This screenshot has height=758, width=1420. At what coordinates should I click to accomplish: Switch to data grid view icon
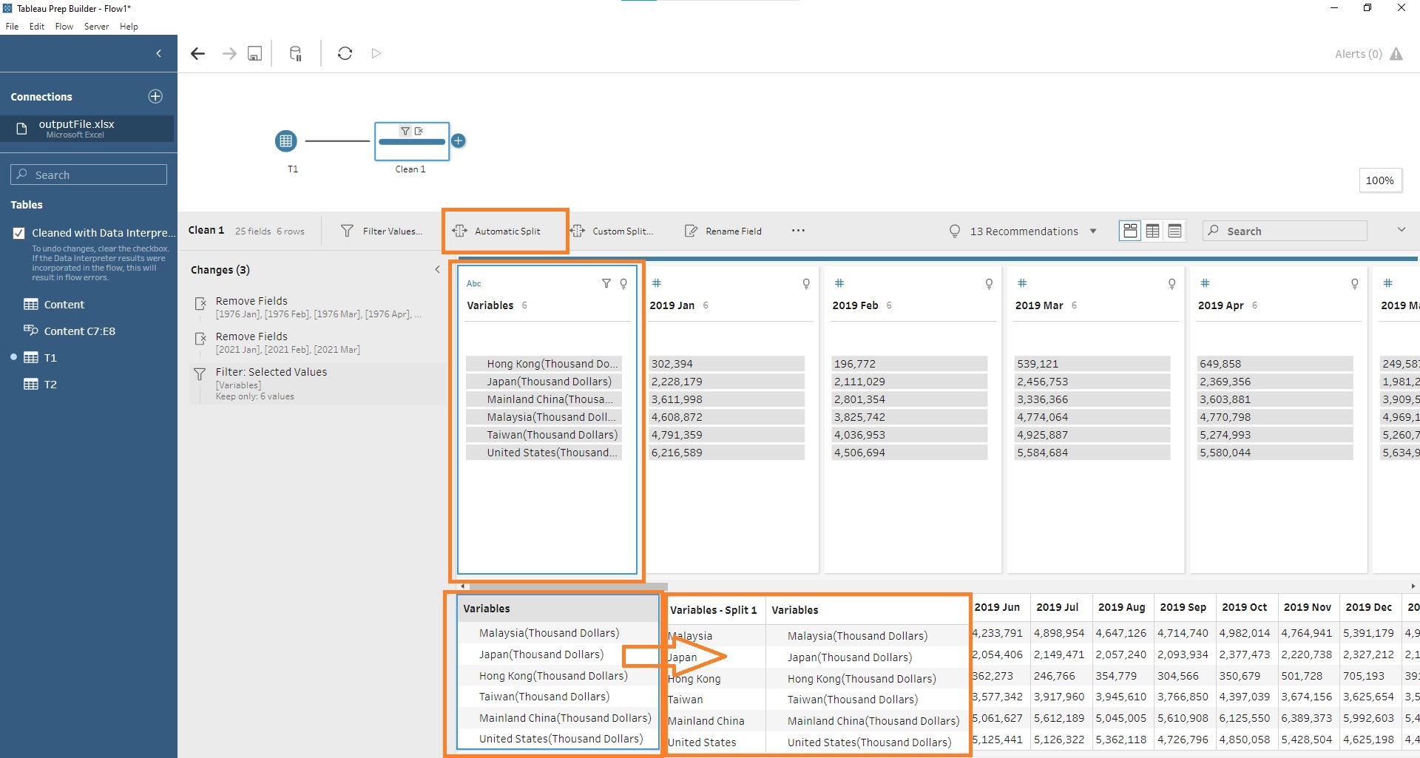[x=1152, y=231]
